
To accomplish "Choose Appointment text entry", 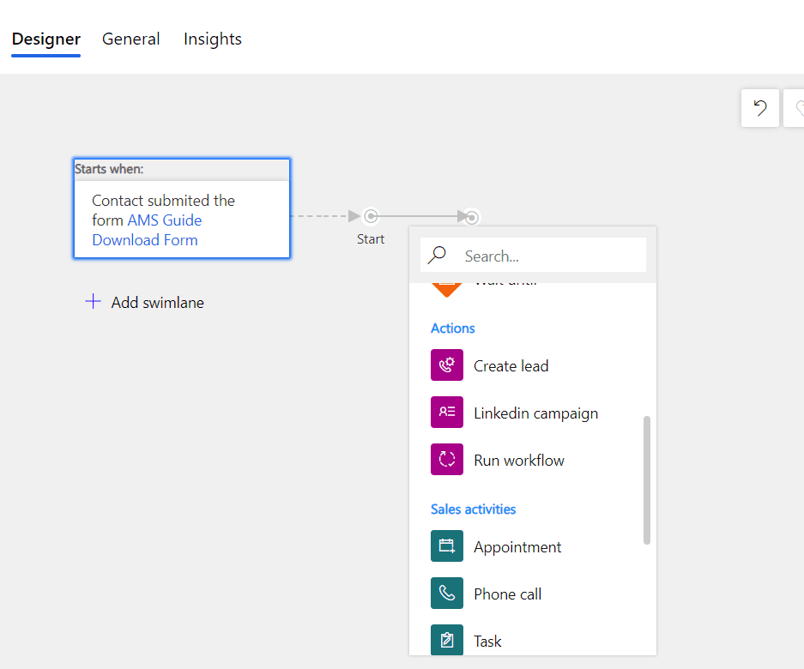I will point(517,547).
